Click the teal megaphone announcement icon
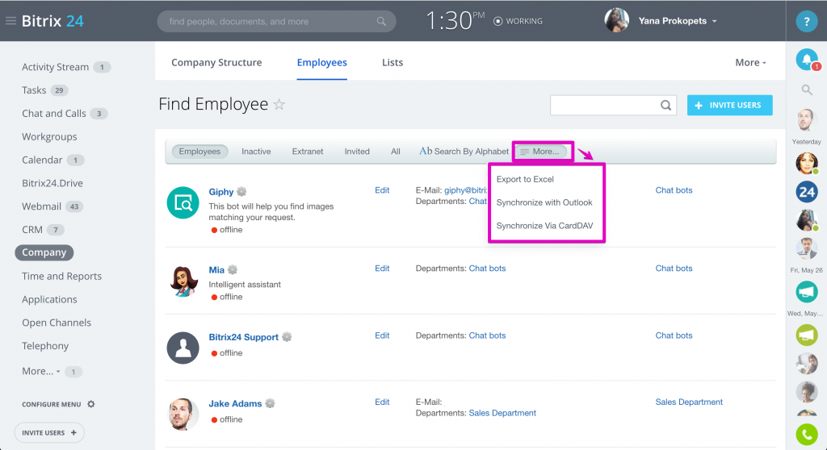Image resolution: width=827 pixels, height=450 pixels. [807, 292]
